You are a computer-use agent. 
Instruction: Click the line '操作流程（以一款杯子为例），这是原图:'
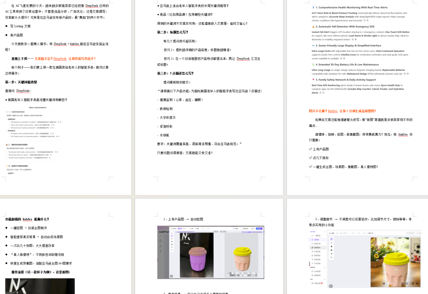[41, 272]
